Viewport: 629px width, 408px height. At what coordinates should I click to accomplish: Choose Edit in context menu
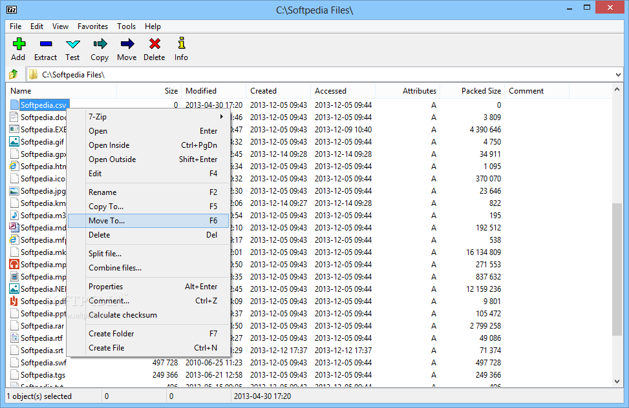[149, 174]
